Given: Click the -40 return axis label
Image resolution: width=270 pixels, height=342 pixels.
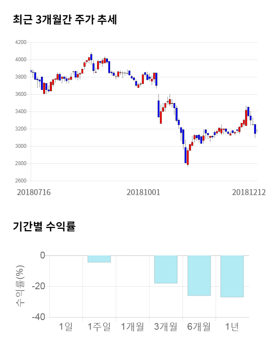Looking at the screenshot, I should [x=39, y=317].
